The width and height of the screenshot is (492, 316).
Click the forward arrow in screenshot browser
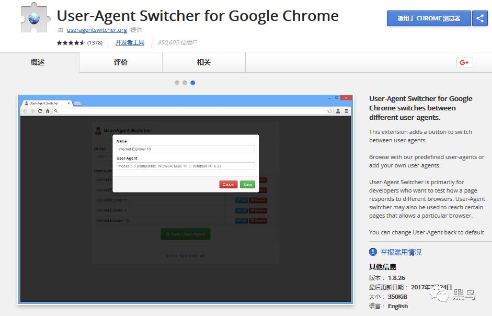pyautogui.click(x=32, y=111)
